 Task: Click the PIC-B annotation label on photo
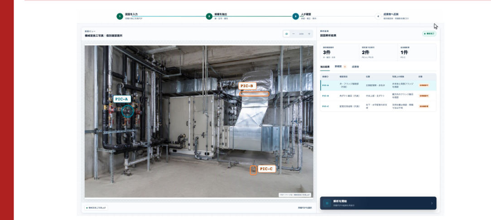point(247,86)
